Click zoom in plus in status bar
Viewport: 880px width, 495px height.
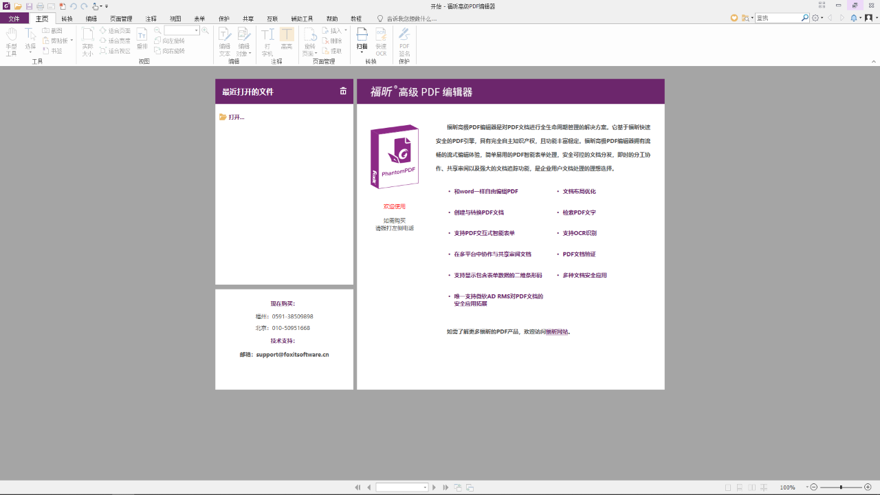868,487
